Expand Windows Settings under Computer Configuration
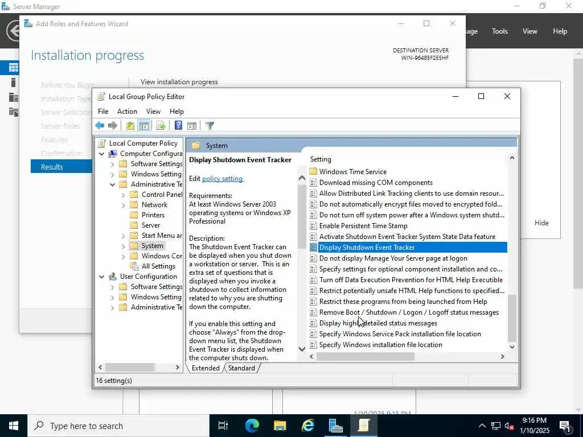583x437 pixels. tap(112, 174)
